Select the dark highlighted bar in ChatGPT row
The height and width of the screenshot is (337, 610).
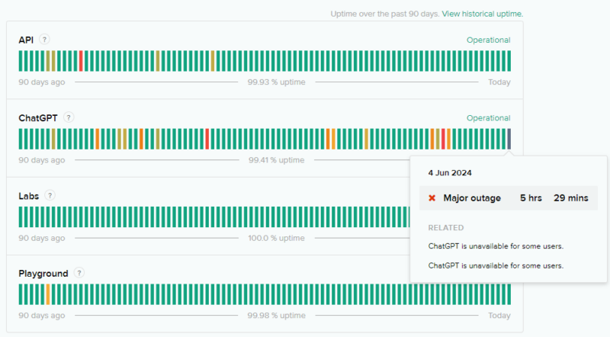(x=509, y=139)
